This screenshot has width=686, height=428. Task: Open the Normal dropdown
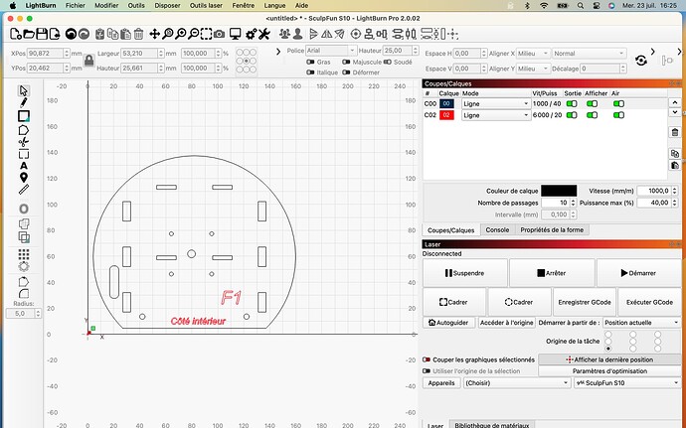589,54
